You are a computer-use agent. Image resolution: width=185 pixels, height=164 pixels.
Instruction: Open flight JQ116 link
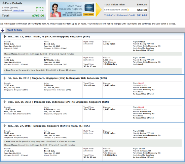point(141,107)
